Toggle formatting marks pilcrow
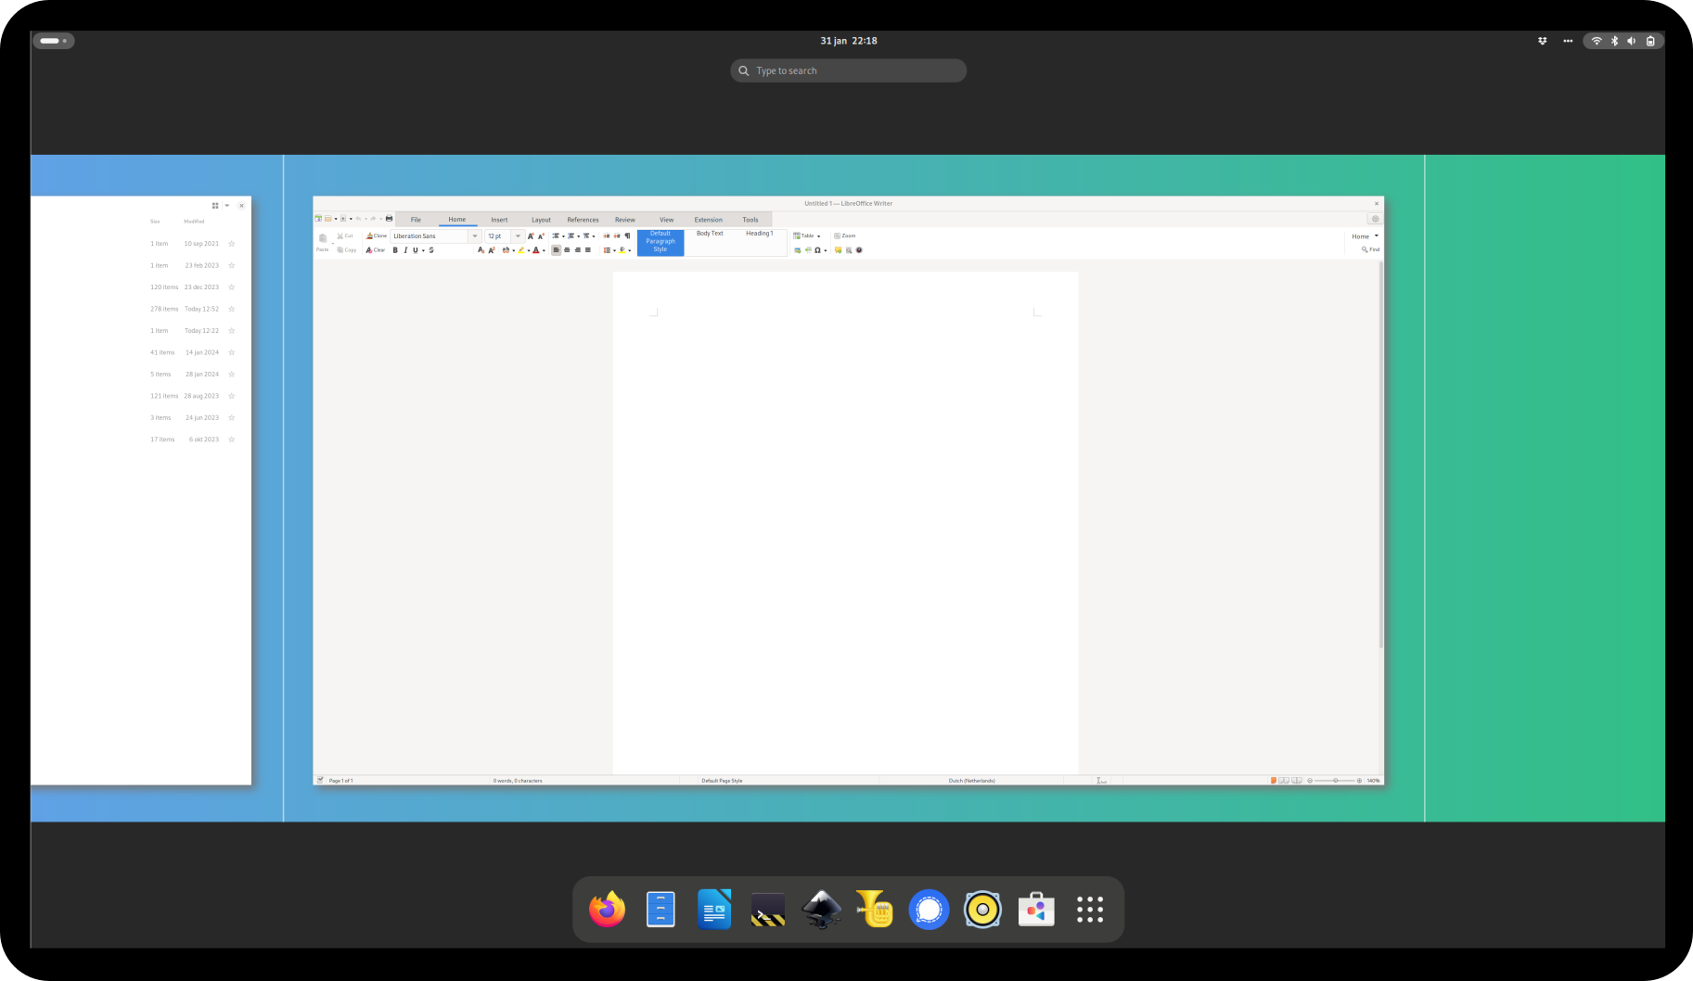 [x=627, y=236]
